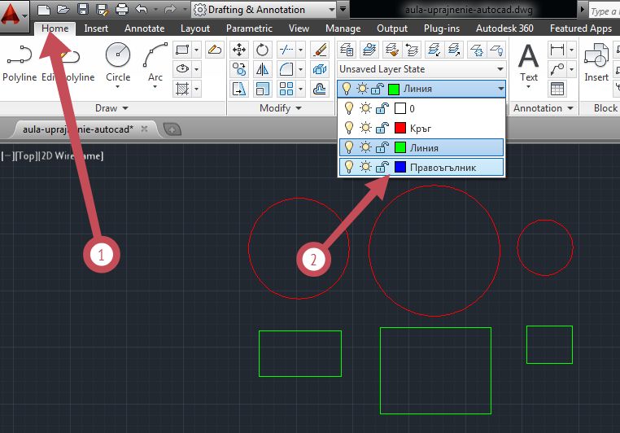This screenshot has height=433, width=620.
Task: Toggle freeze sun icon of layer 0
Action: coord(365,108)
